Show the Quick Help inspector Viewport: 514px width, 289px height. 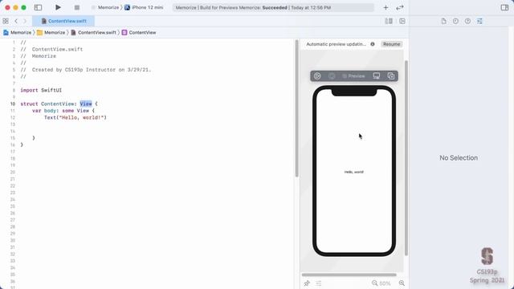tap(467, 21)
